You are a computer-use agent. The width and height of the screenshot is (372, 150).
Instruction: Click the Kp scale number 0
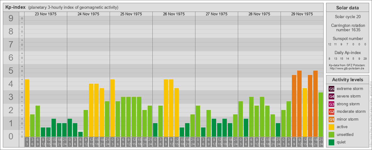click(x=11, y=136)
